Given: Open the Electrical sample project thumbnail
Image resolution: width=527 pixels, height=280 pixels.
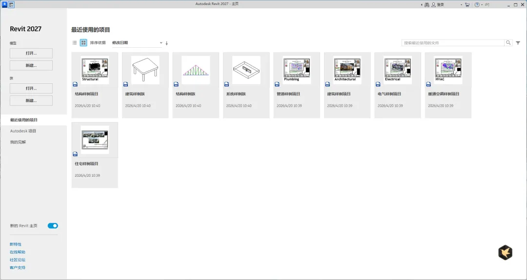Looking at the screenshot, I should (x=398, y=70).
